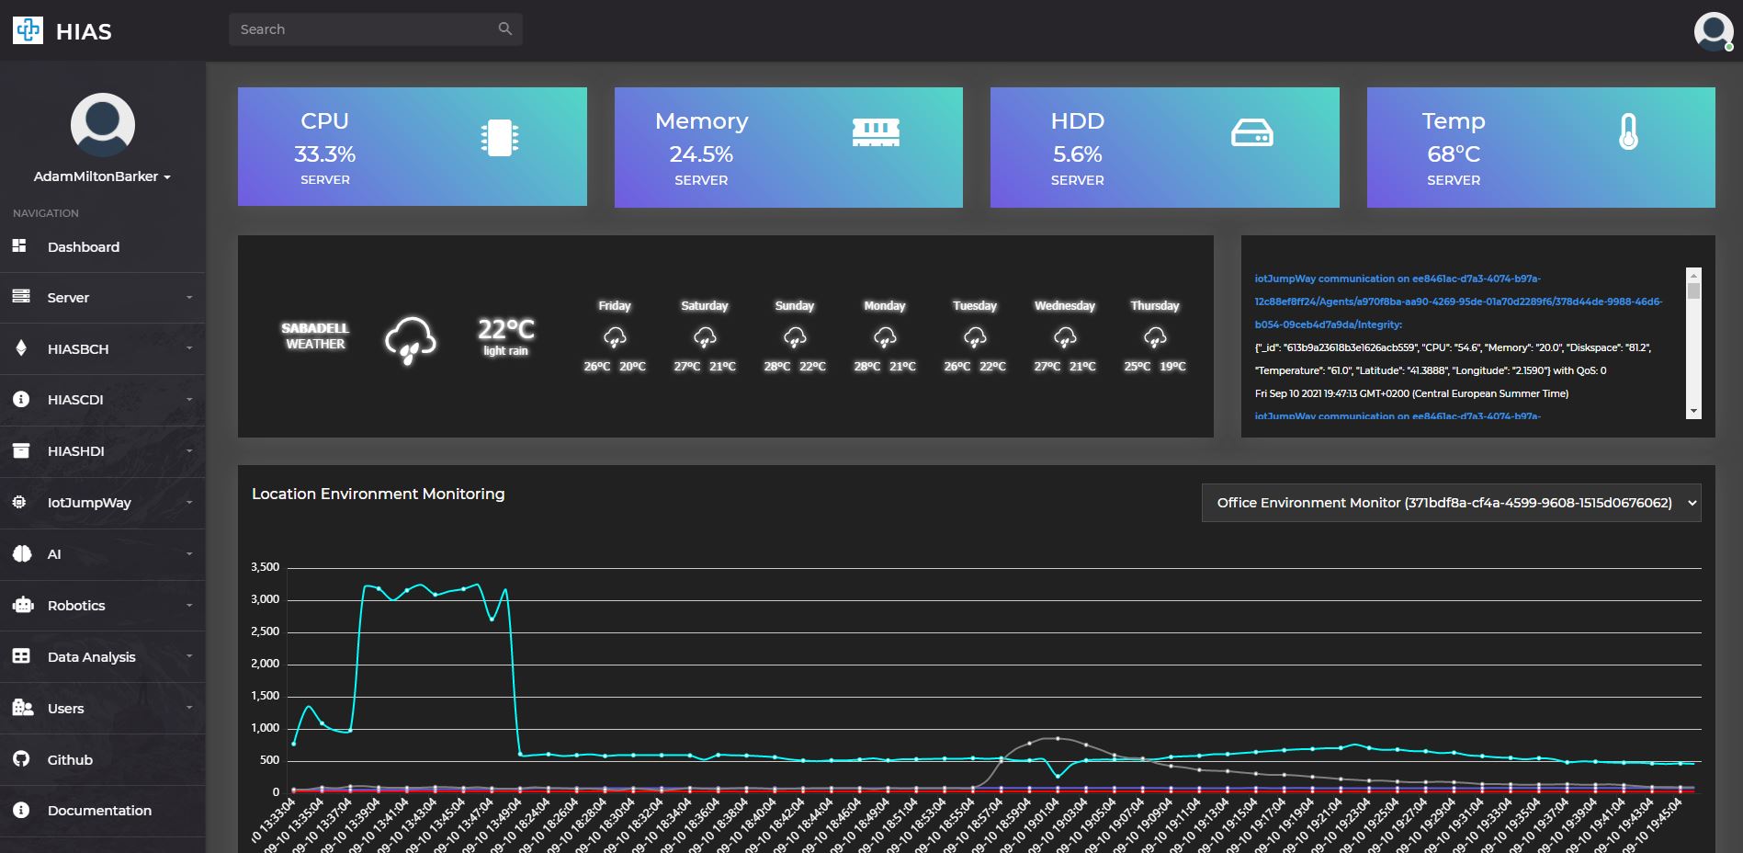Click Saturday's forecast rain icon
The width and height of the screenshot is (1743, 853).
pyautogui.click(x=705, y=337)
